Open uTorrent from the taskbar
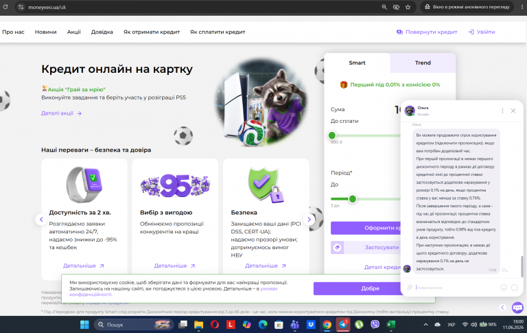 coord(359,325)
